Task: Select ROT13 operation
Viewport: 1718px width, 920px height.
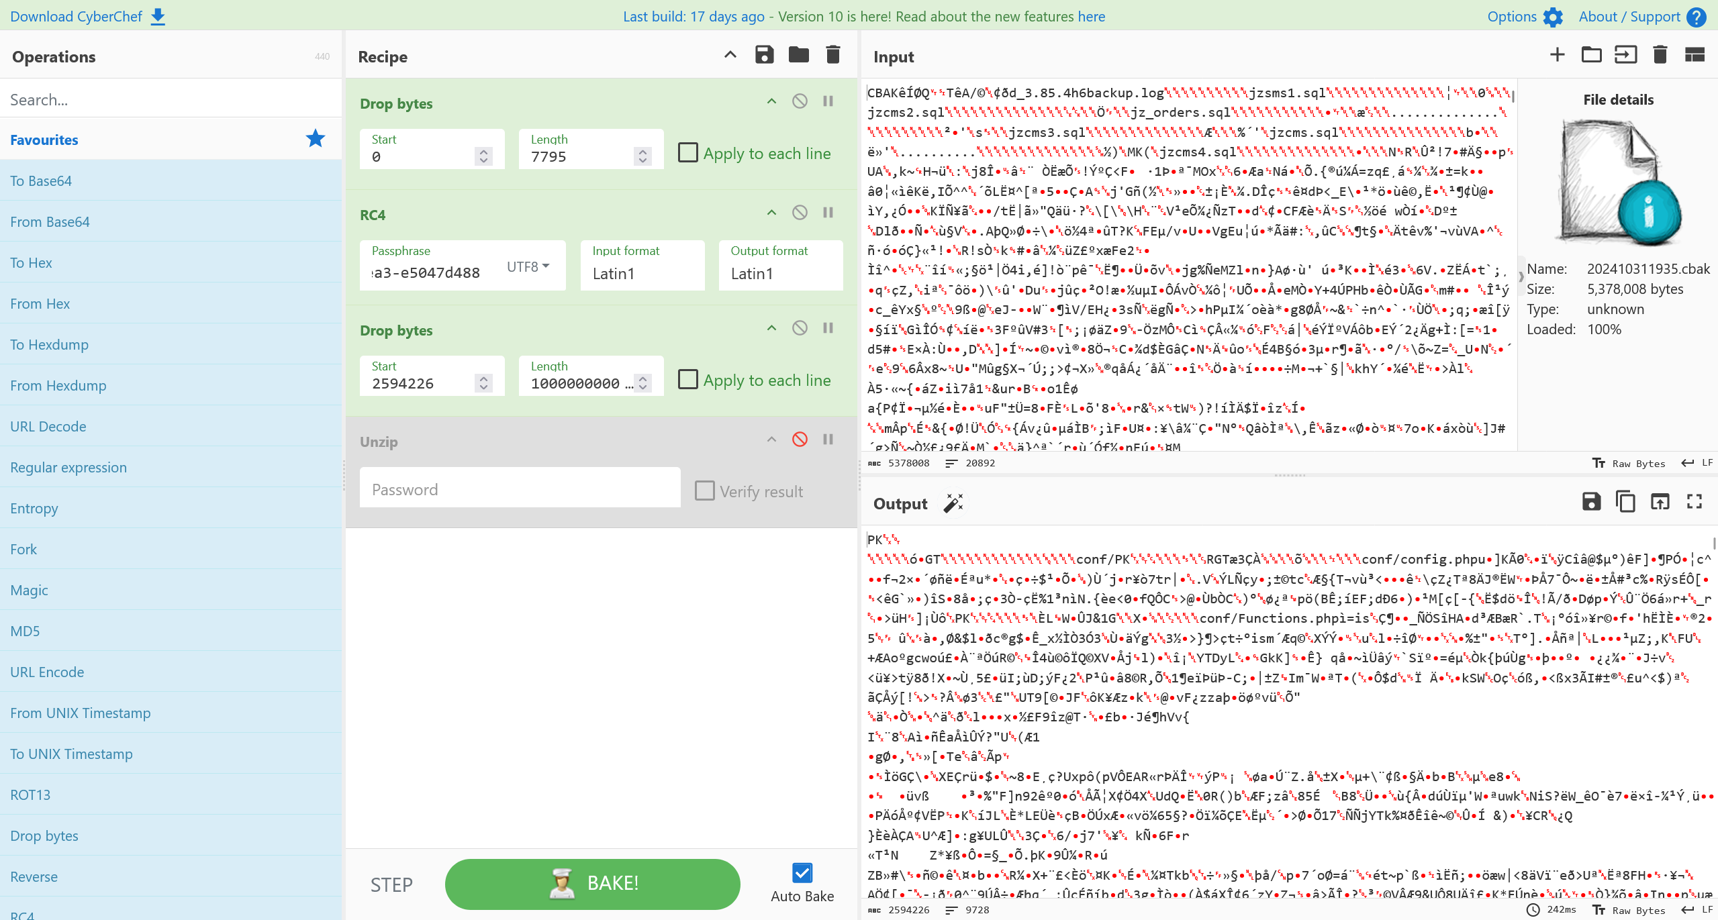Action: pos(171,795)
